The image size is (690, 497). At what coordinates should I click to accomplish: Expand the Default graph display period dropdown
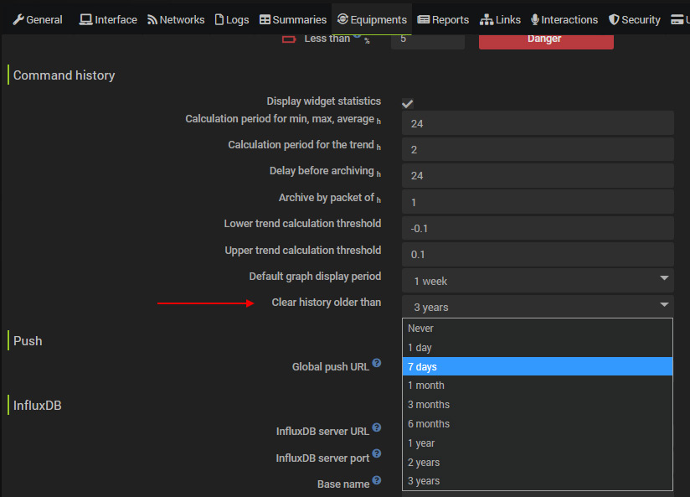click(x=538, y=281)
